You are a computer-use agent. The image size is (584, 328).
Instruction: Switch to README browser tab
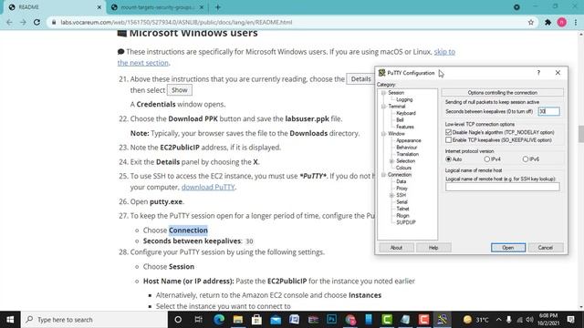tap(54, 7)
